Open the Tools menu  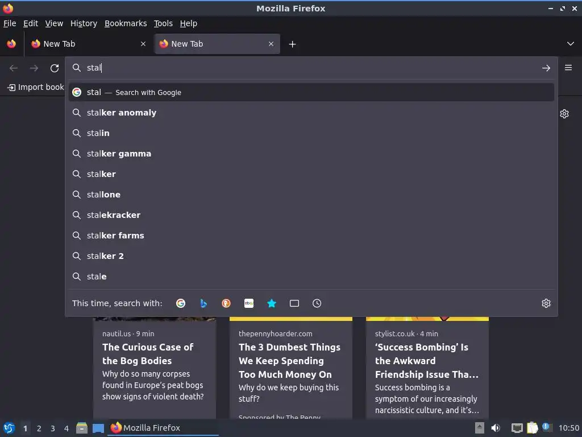(163, 23)
